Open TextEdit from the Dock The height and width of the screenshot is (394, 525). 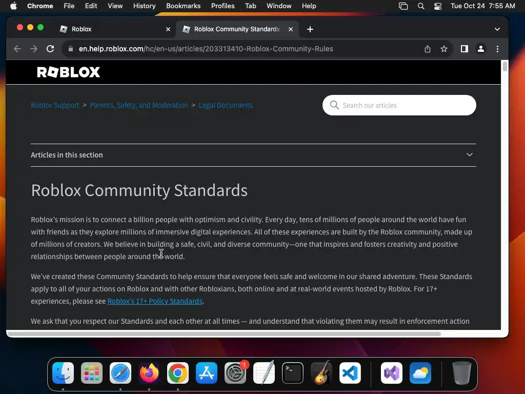pyautogui.click(x=264, y=373)
